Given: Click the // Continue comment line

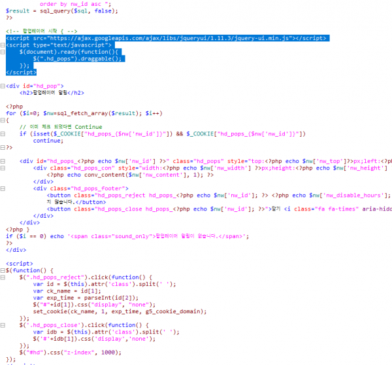Looking at the screenshot, I should click(x=61, y=127).
